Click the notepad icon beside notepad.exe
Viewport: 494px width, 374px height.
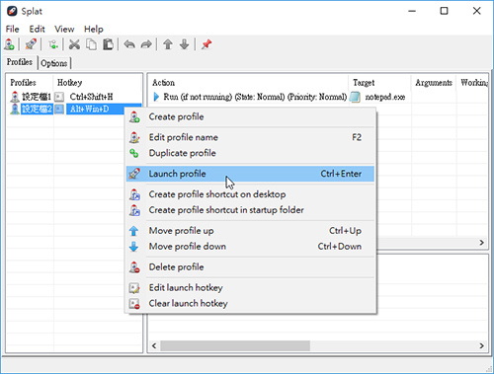[x=355, y=97]
